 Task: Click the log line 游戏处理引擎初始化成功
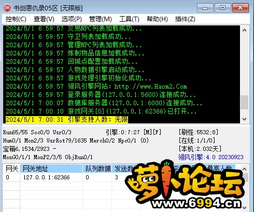coord(78,78)
